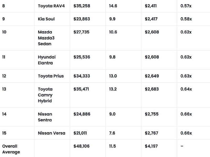Image resolution: width=210 pixels, height=157 pixels.
Task: Click the Toyota Prius model name
Action: coord(51,76)
